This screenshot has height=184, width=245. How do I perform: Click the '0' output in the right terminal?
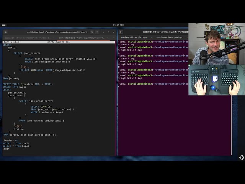pyautogui.click(x=119, y=67)
